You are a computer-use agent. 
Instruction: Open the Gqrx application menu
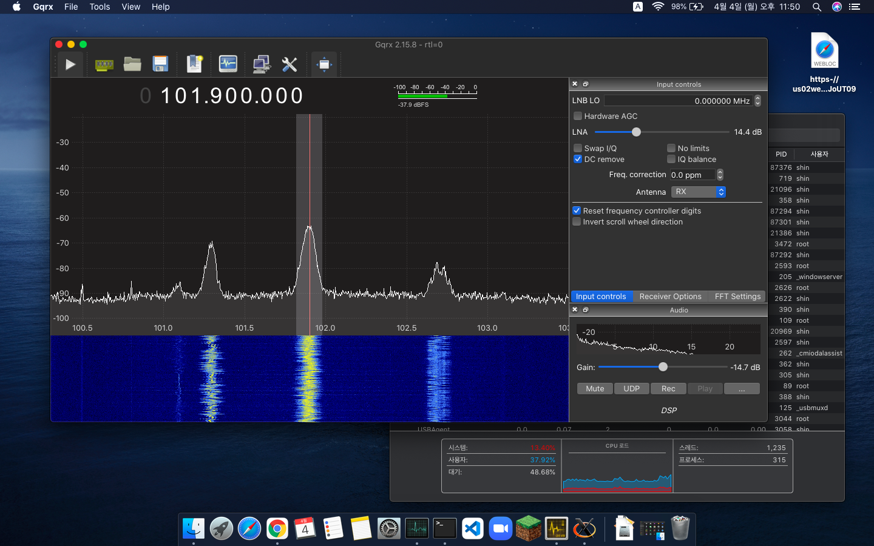tap(43, 7)
